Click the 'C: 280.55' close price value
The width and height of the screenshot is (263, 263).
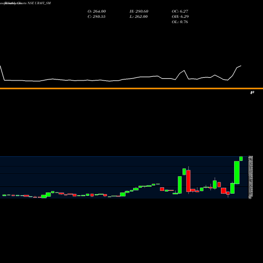[x=96, y=17]
